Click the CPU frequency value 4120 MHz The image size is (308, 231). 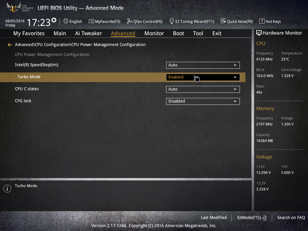(x=264, y=59)
